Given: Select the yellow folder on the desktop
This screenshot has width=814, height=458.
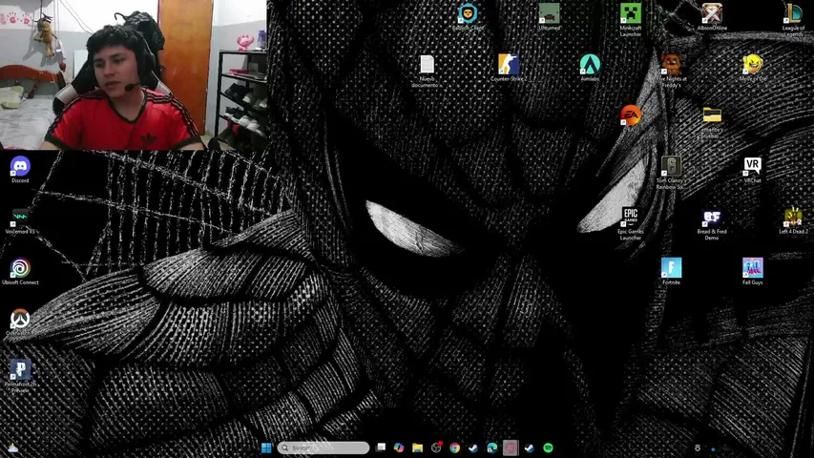Looking at the screenshot, I should tap(712, 115).
